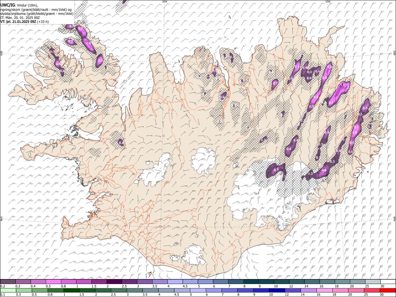
Task: Select the "15W" longitude label
Action: point(328,2)
